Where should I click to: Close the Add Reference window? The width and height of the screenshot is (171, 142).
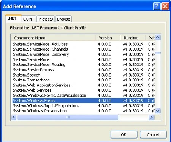(x=165, y=6)
